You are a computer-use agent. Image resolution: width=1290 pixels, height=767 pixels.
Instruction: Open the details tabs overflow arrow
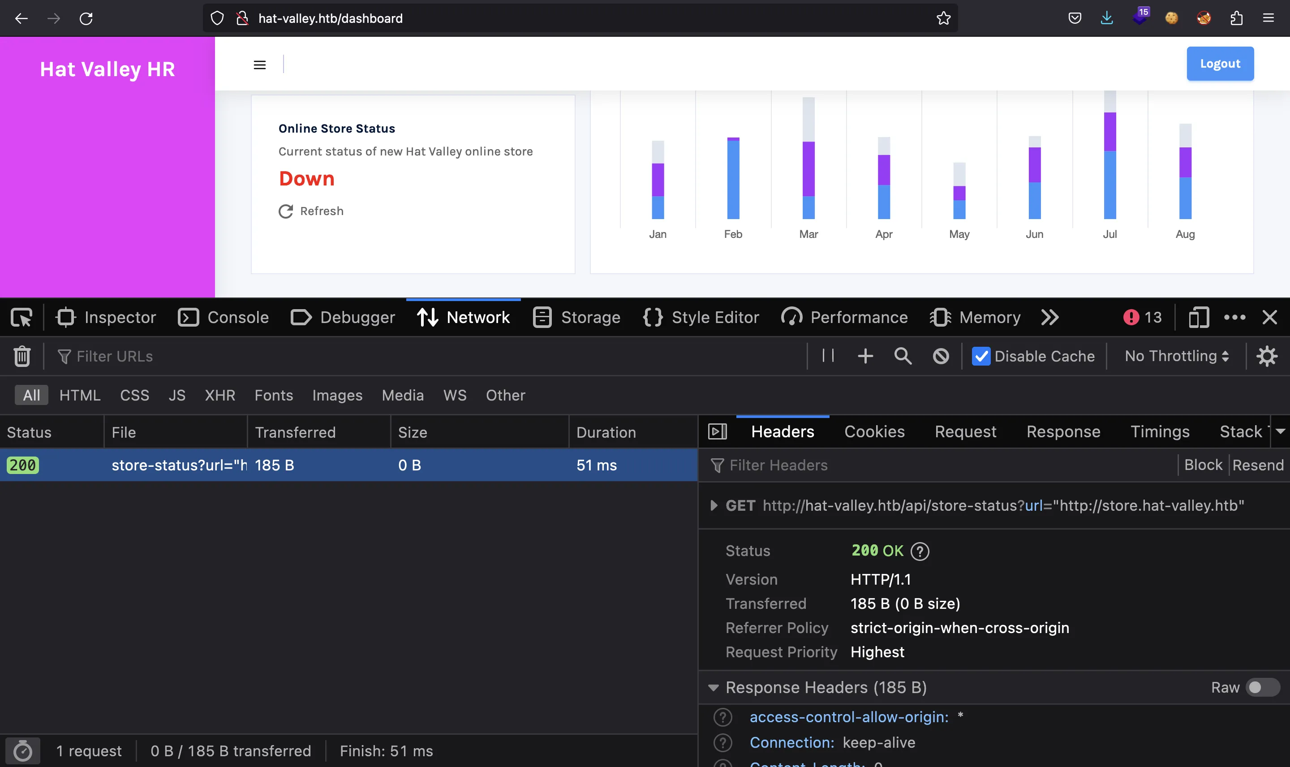click(x=1280, y=431)
